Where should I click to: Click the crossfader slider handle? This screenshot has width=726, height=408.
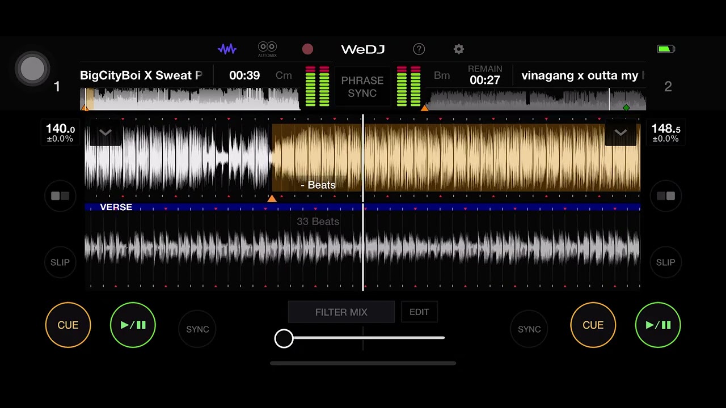point(284,338)
